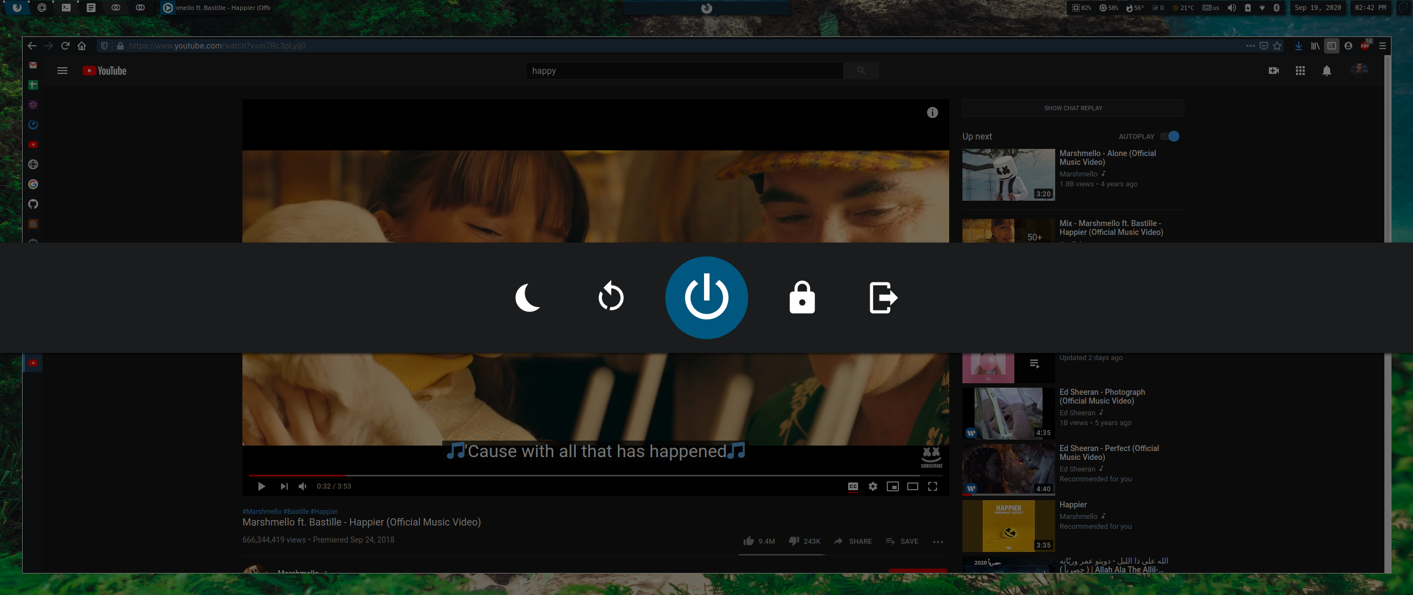Viewport: 1413px width, 595px height.
Task: Open Firefox downloads arrow icon
Action: [x=1299, y=46]
